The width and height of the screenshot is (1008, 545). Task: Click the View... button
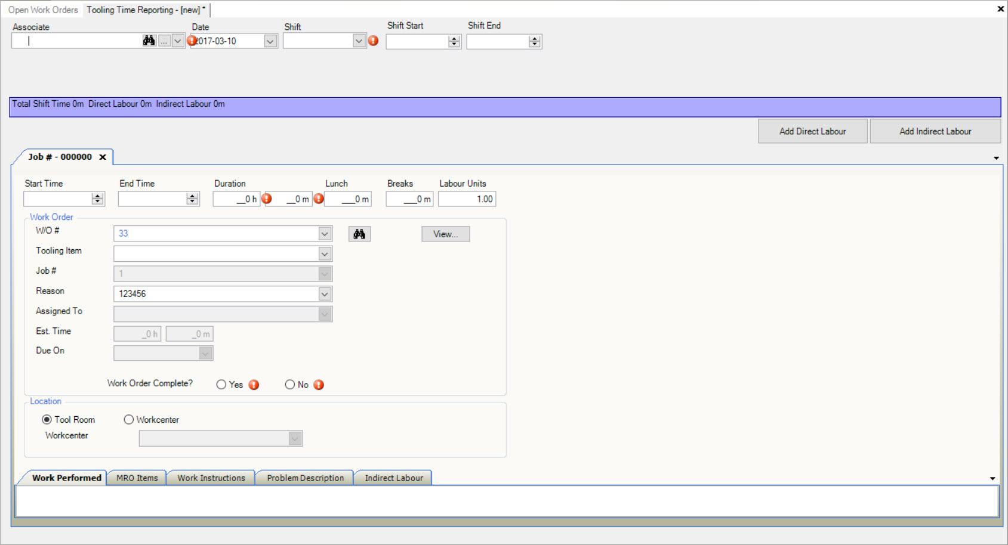click(x=446, y=234)
